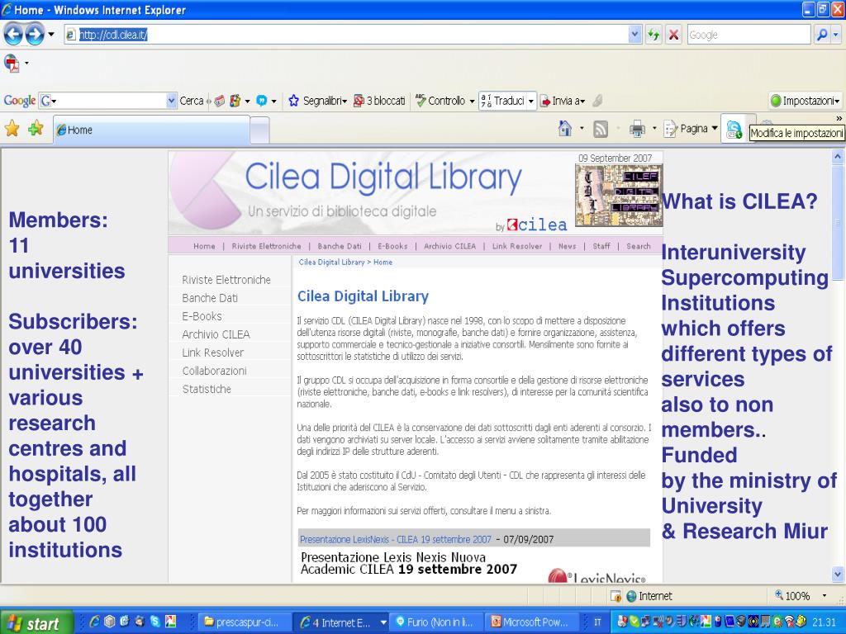Screen dimensions: 846x634
Task: Expand the address bar history dropdown
Action: click(x=635, y=35)
